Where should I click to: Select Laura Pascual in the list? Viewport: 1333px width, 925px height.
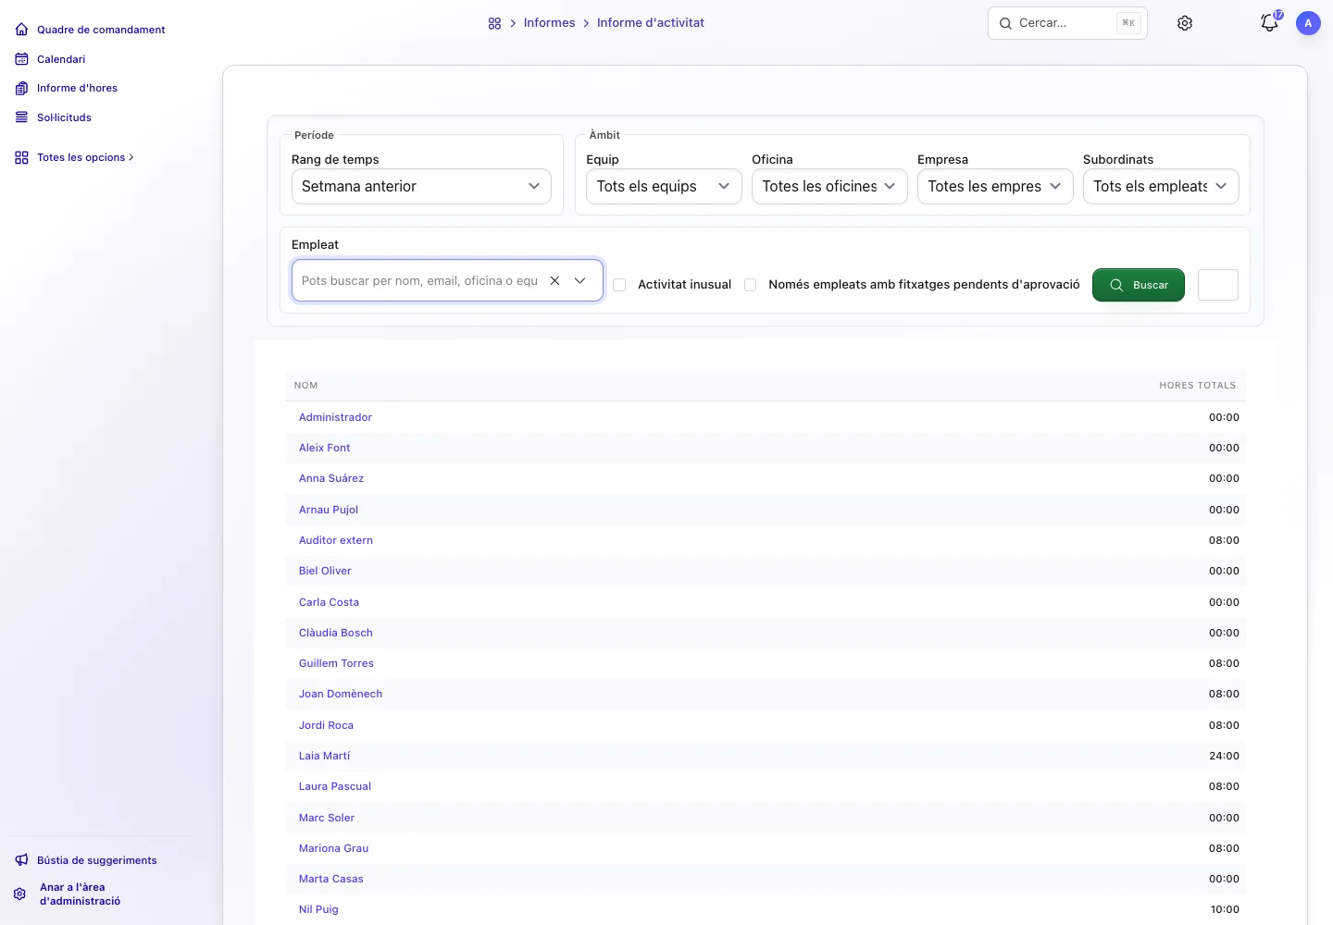click(335, 786)
